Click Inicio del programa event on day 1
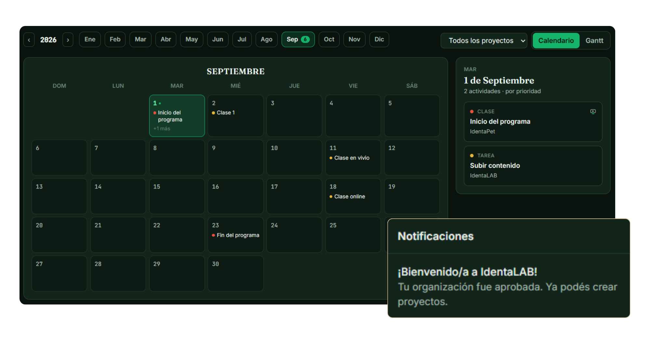The image size is (650, 342). (170, 116)
